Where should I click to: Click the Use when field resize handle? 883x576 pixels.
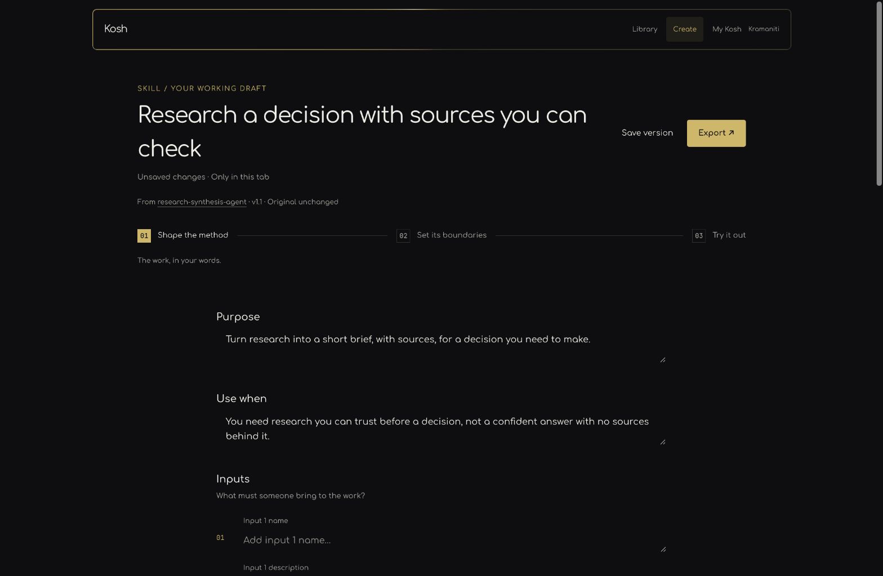pyautogui.click(x=663, y=442)
